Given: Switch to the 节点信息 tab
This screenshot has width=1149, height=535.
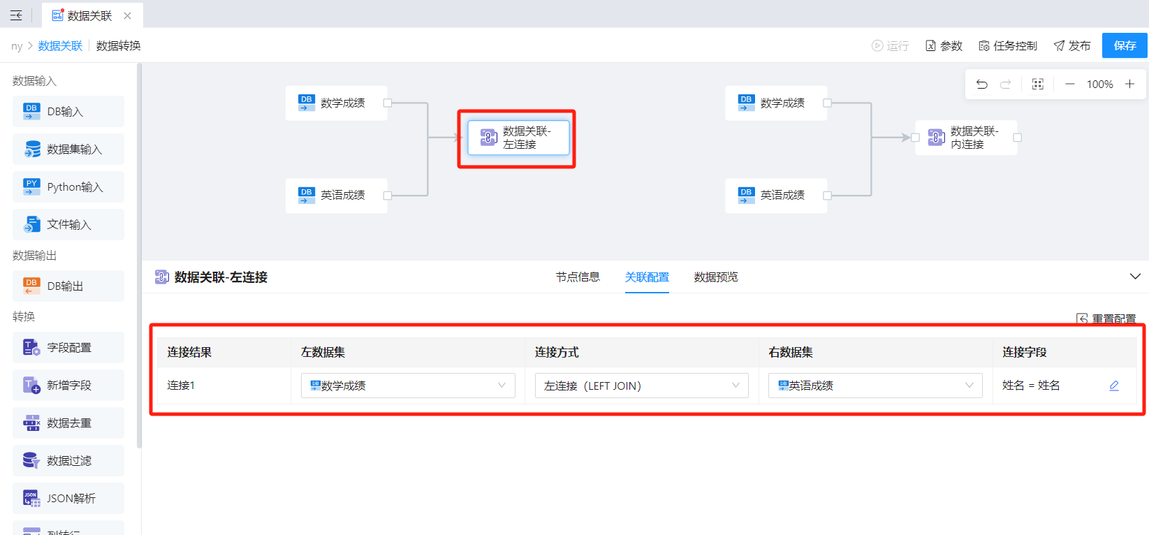Looking at the screenshot, I should click(x=578, y=277).
